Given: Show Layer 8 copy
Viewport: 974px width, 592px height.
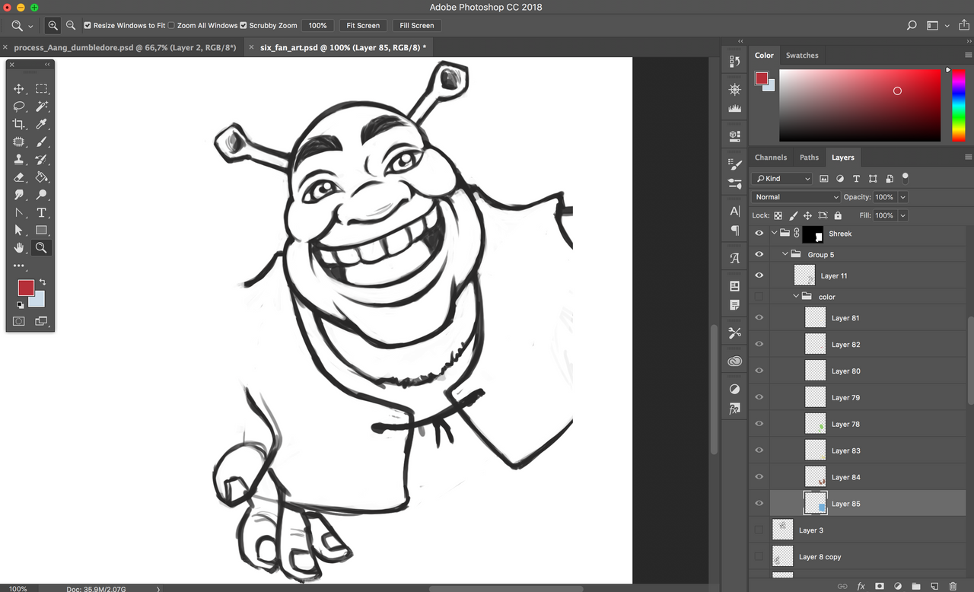Looking at the screenshot, I should point(759,556).
